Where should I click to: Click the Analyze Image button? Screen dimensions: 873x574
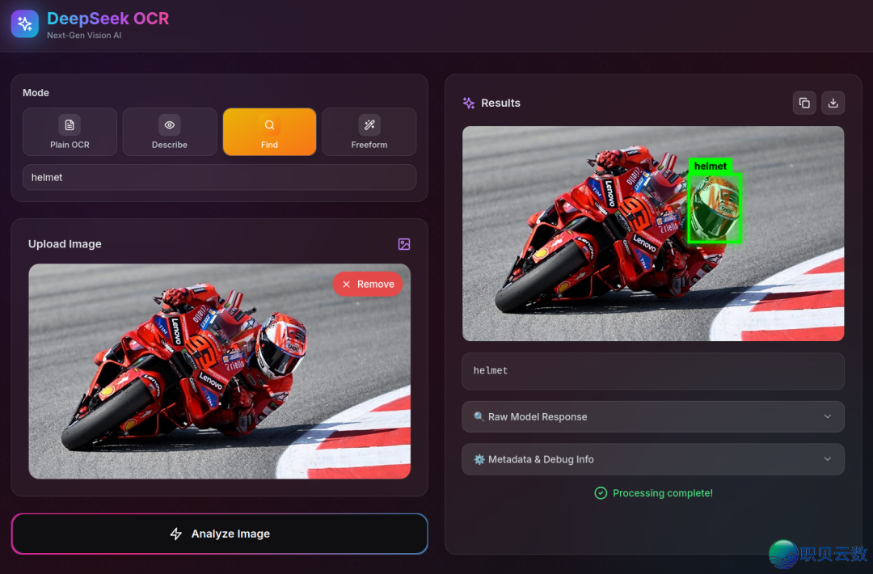pos(219,534)
